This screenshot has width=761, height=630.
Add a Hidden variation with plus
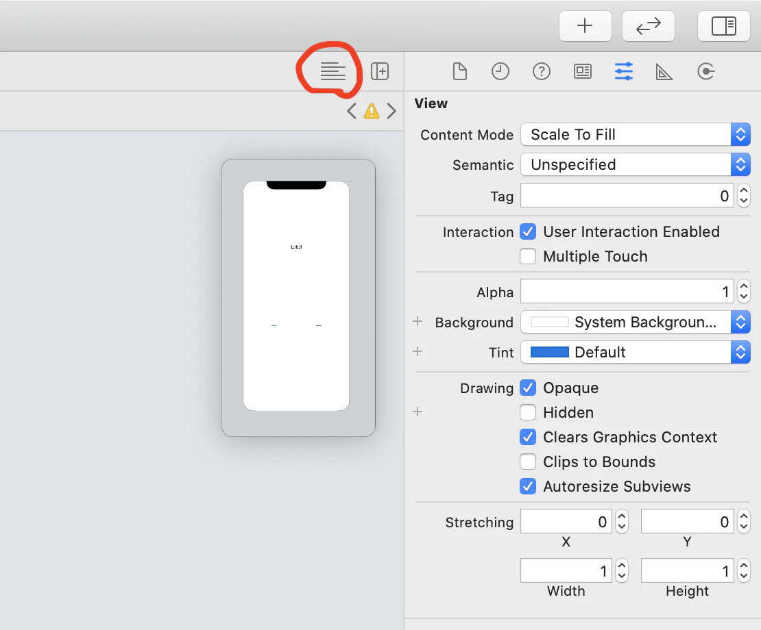[418, 412]
